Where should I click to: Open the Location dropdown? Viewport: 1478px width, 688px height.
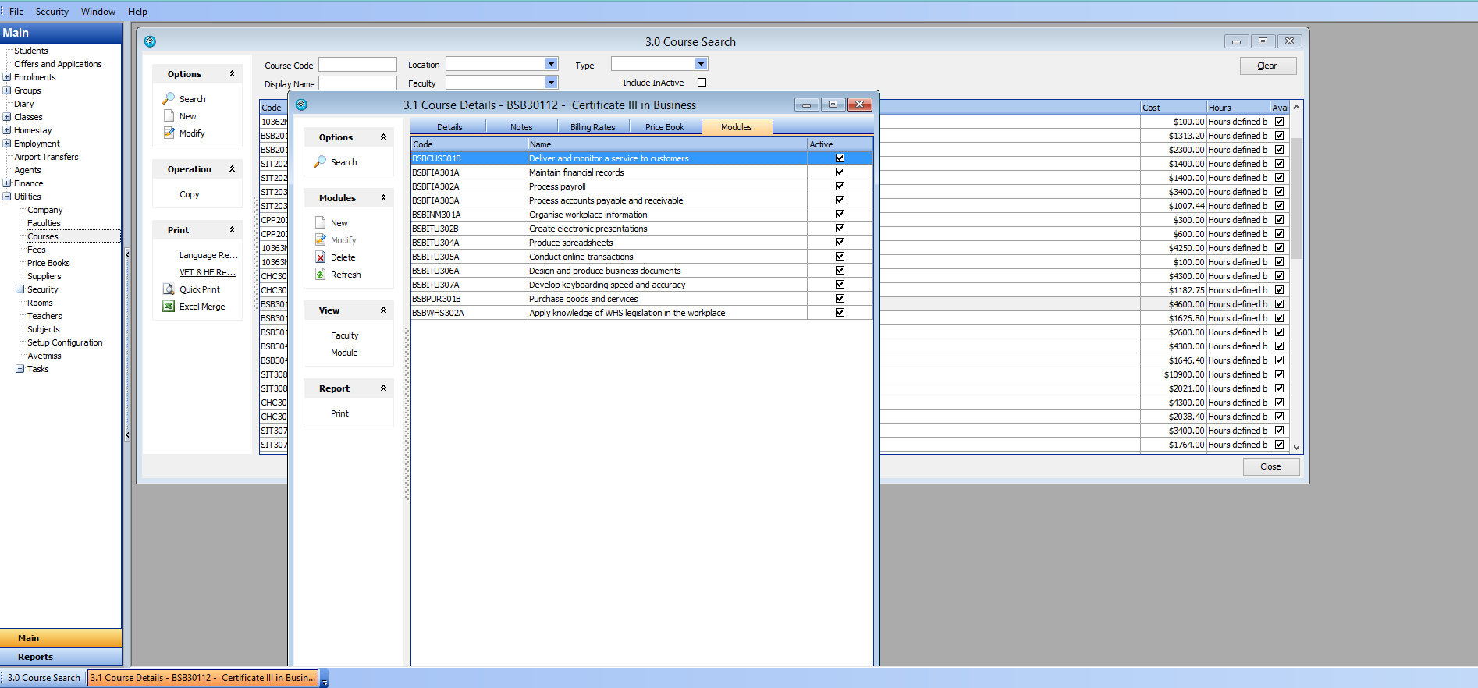pos(551,64)
